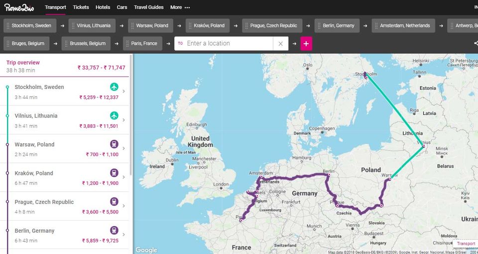The image size is (478, 254).
Task: Click the duration 6 h 47 min
Action: click(x=26, y=183)
